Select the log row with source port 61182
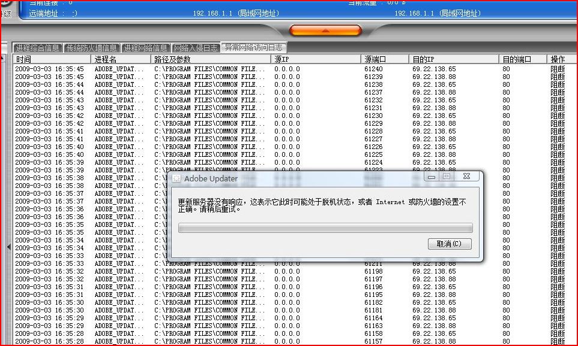Viewport: 578px width, 346px height. [295, 303]
